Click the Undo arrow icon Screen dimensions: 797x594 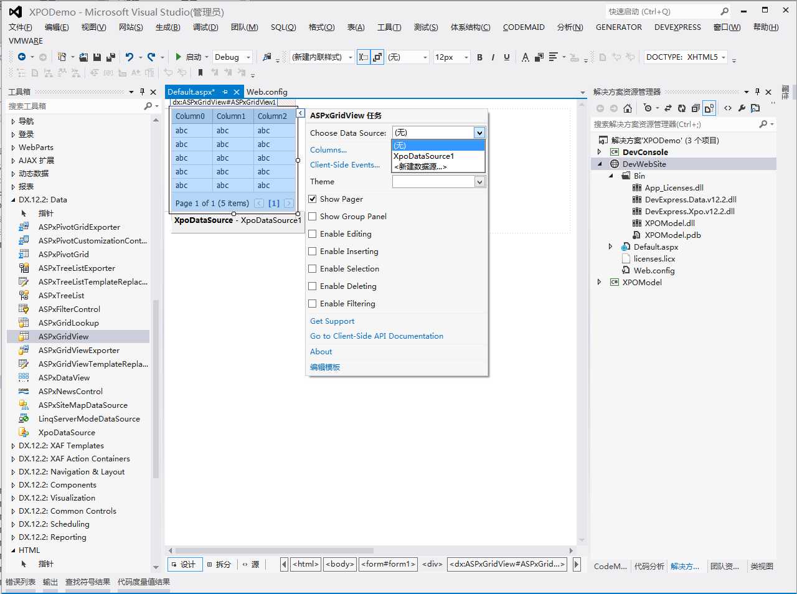[130, 57]
